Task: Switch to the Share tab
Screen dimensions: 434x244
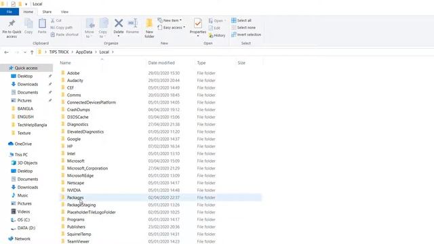Action: [x=47, y=12]
